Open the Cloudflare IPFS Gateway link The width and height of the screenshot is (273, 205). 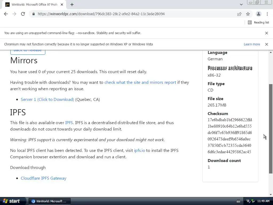click(43, 178)
